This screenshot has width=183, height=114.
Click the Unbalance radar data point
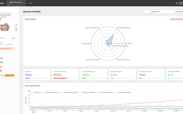pyautogui.click(x=111, y=44)
